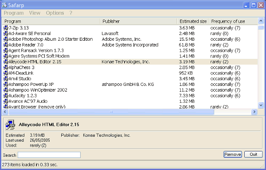Click the 61.8 MB size cell

tap(187, 45)
